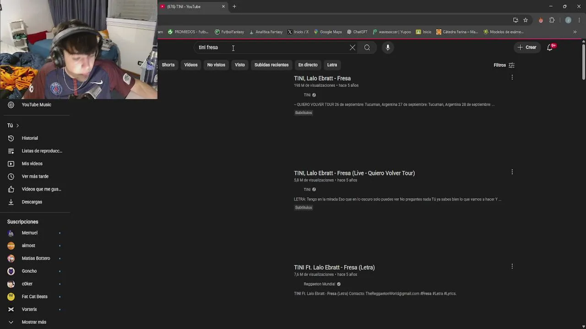Screen dimensions: 586x329
Task: Start voice search with the microphone icon
Action: pos(388,48)
